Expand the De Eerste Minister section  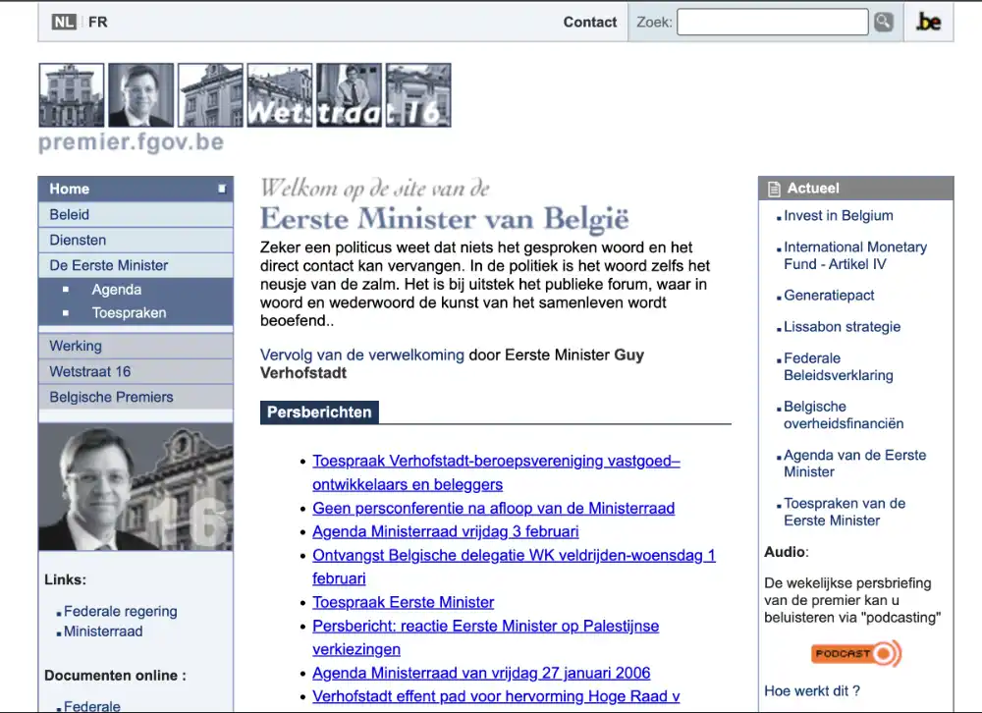pos(109,265)
